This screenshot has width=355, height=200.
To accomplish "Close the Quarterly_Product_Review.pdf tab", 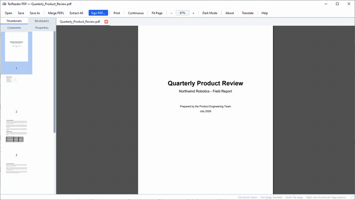I will pyautogui.click(x=106, y=22).
